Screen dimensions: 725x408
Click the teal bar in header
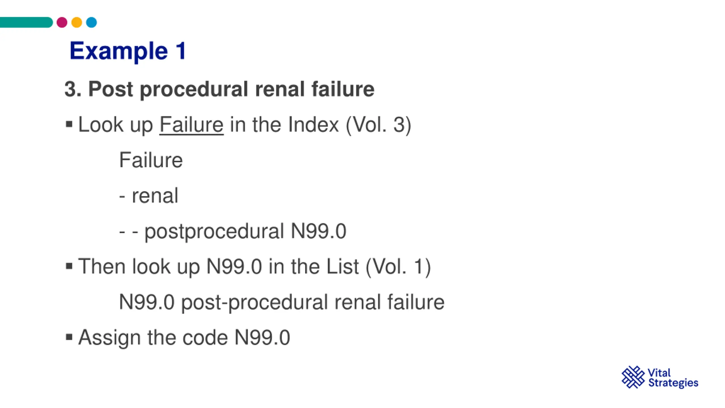point(26,22)
